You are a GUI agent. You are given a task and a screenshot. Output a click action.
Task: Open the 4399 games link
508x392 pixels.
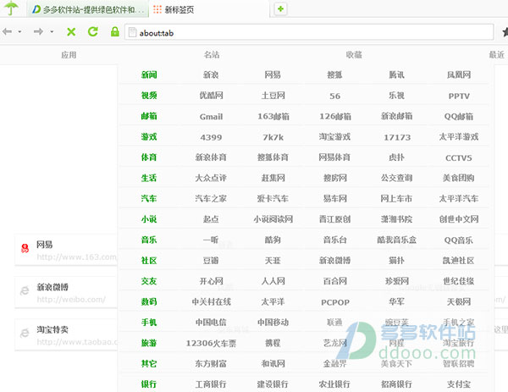211,137
